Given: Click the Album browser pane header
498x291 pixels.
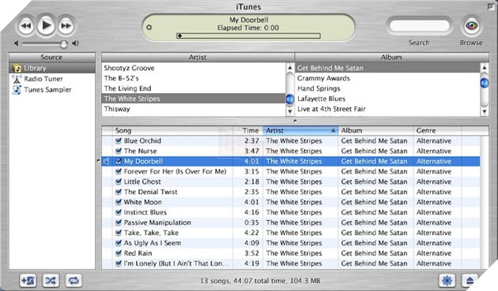Looking at the screenshot, I should pos(392,58).
